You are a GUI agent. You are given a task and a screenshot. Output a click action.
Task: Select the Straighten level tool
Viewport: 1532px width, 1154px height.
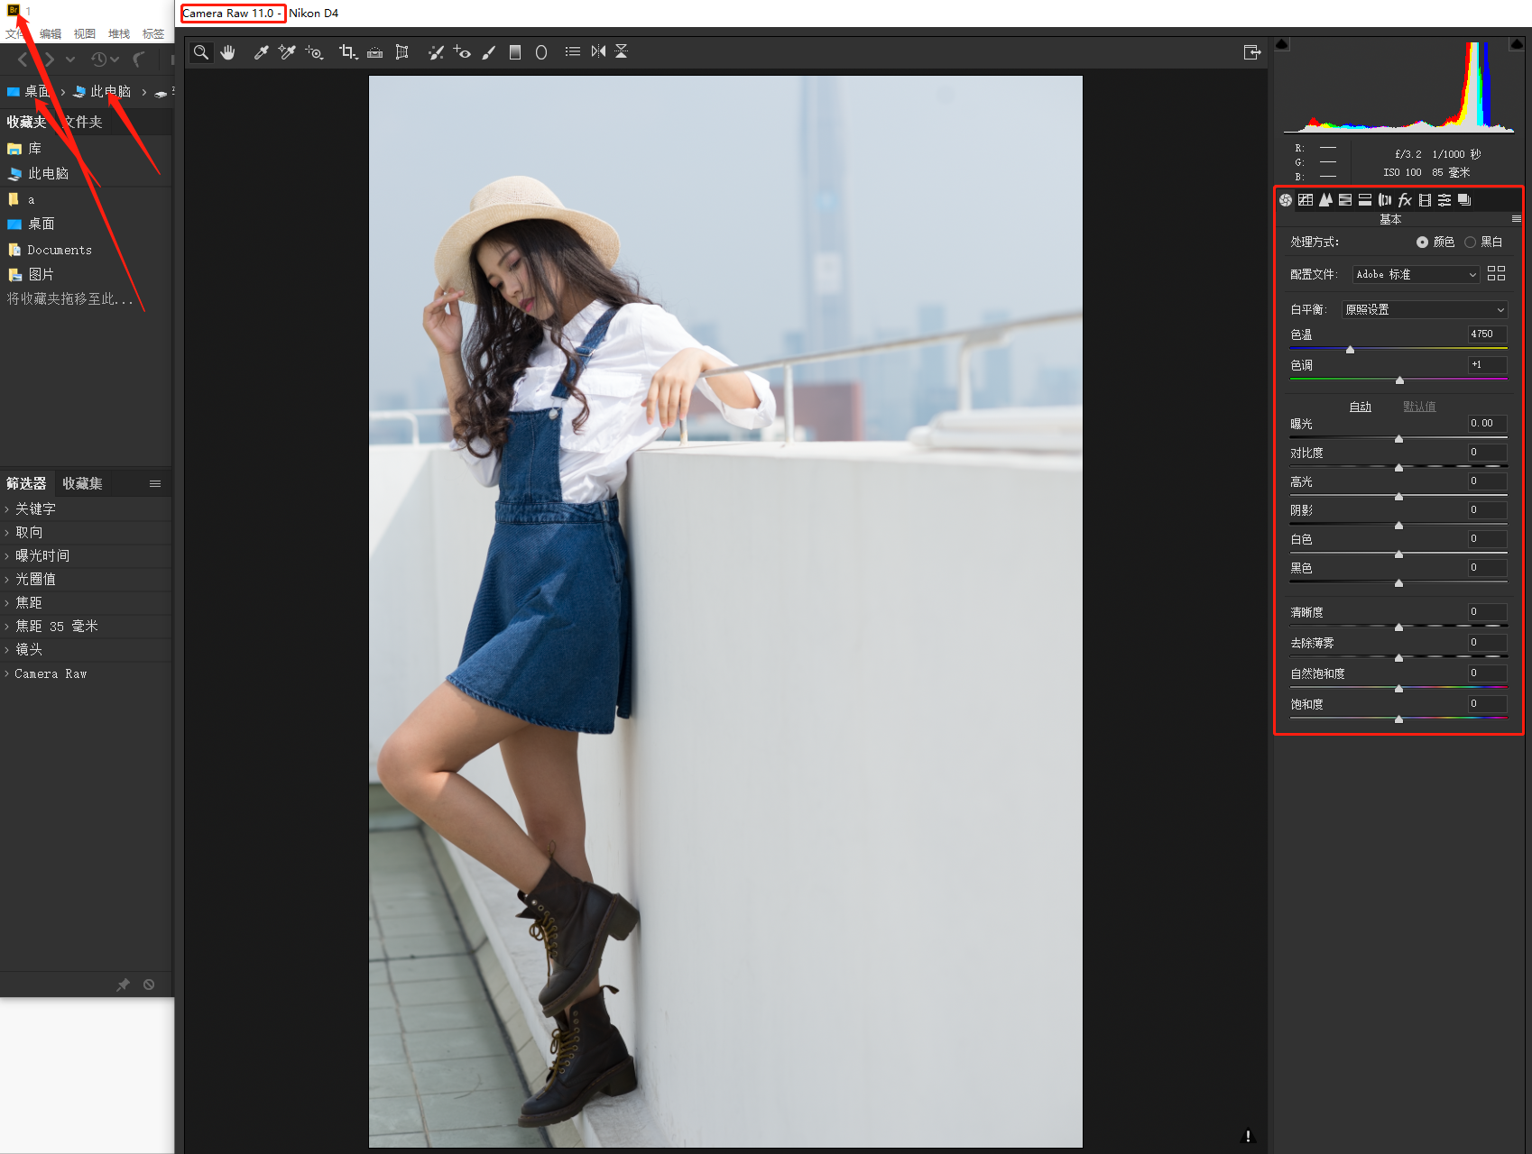[374, 52]
